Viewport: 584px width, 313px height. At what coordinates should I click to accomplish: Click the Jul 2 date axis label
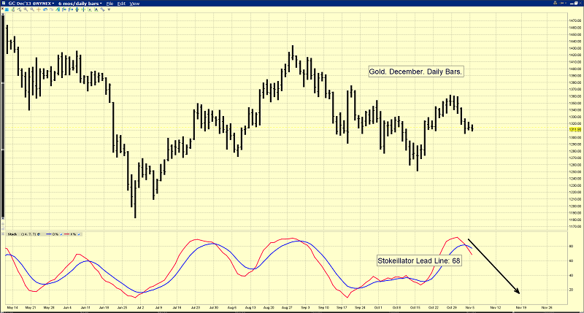point(140,308)
